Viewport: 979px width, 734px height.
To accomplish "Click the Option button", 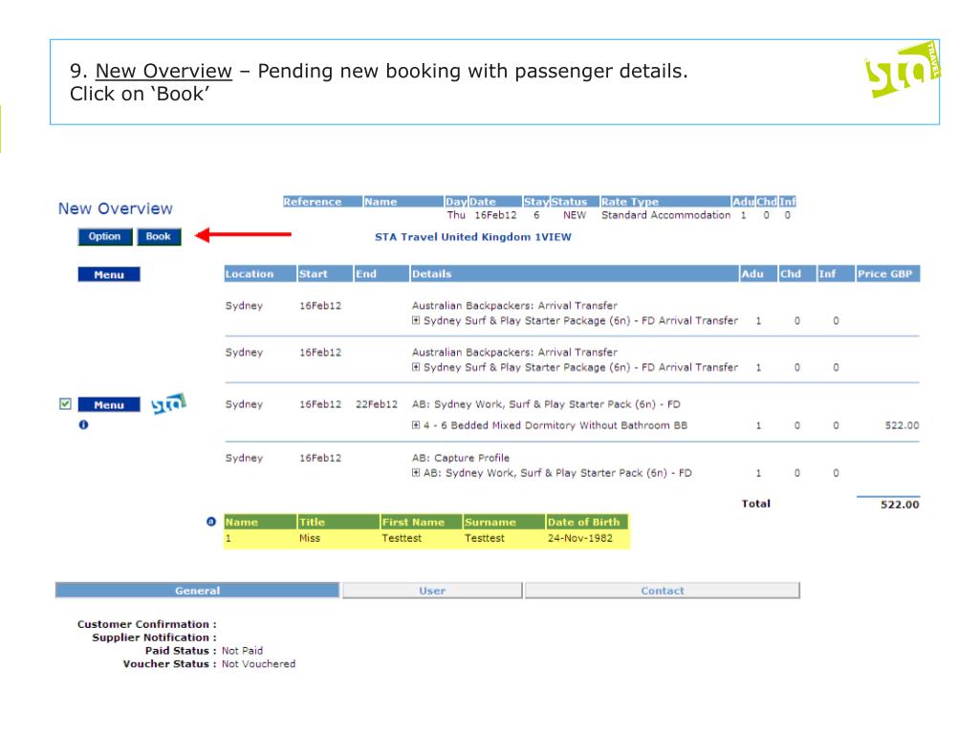I will coord(105,237).
